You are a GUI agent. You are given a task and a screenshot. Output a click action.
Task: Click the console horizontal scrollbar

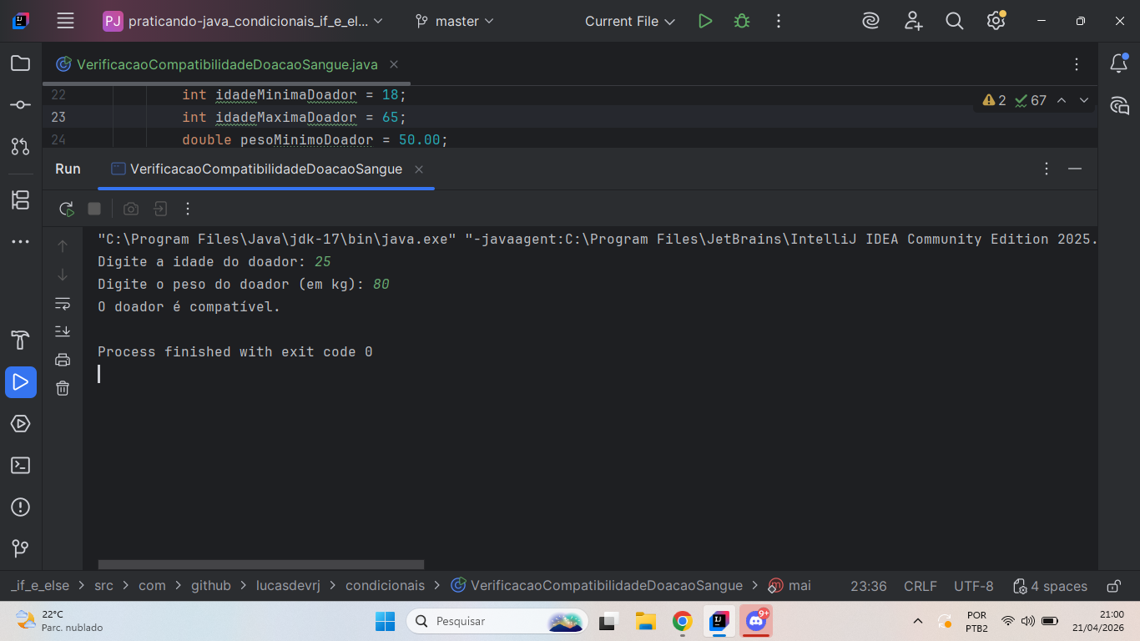click(260, 565)
